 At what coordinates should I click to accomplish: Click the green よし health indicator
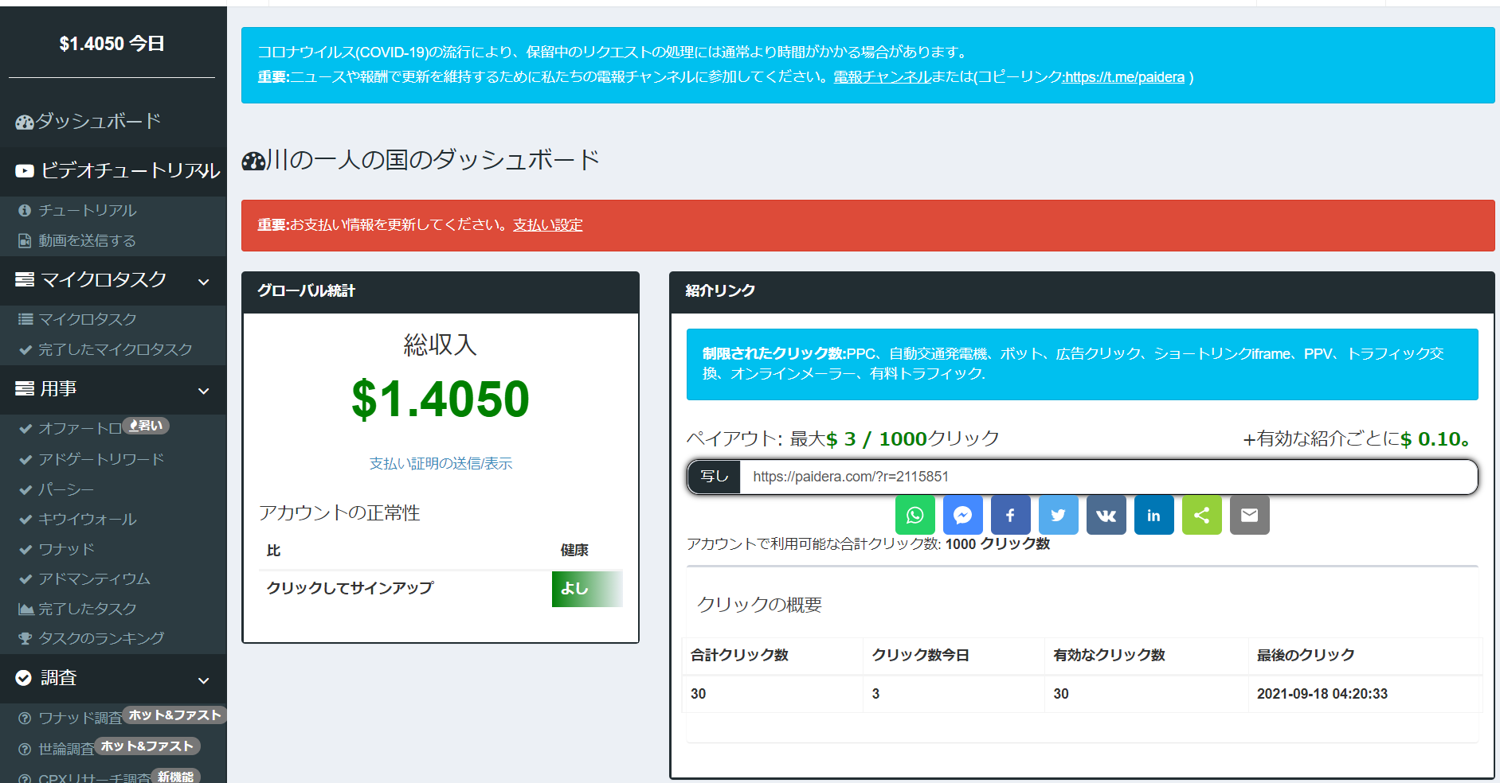point(587,589)
